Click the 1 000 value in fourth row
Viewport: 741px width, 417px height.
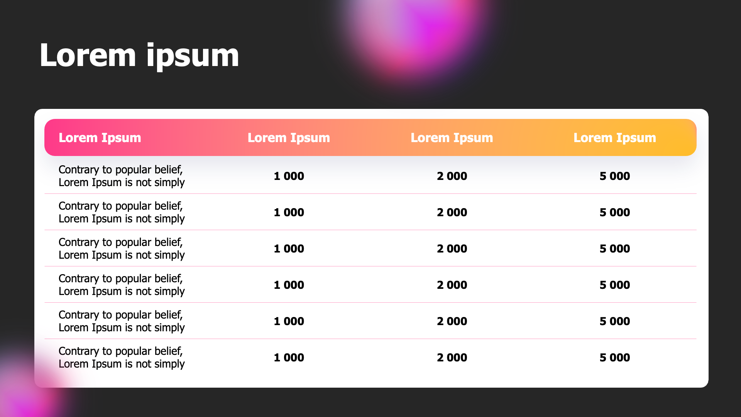[289, 285]
